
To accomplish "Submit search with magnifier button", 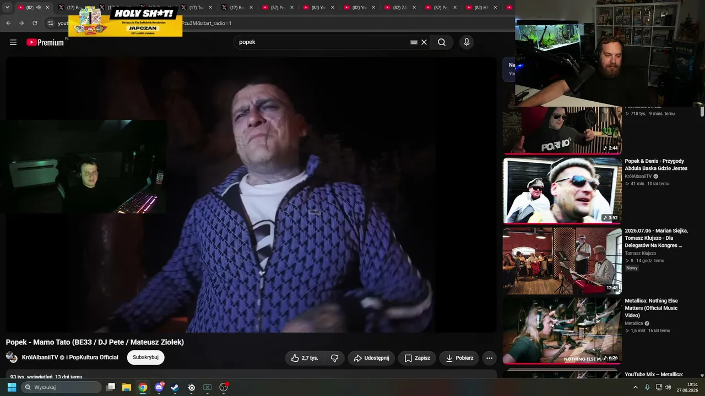I will pyautogui.click(x=442, y=42).
